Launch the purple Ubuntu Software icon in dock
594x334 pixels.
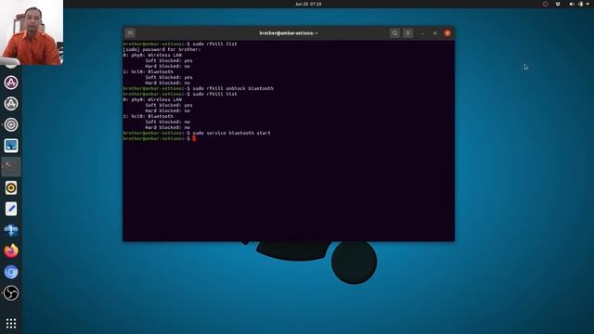coord(11,83)
